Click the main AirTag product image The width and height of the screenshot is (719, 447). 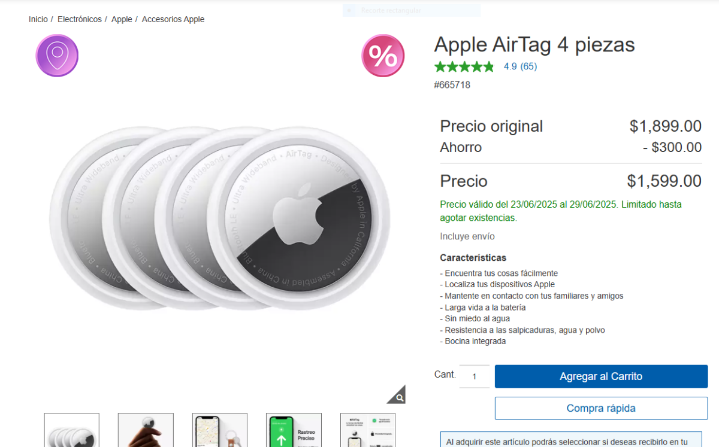(219, 218)
